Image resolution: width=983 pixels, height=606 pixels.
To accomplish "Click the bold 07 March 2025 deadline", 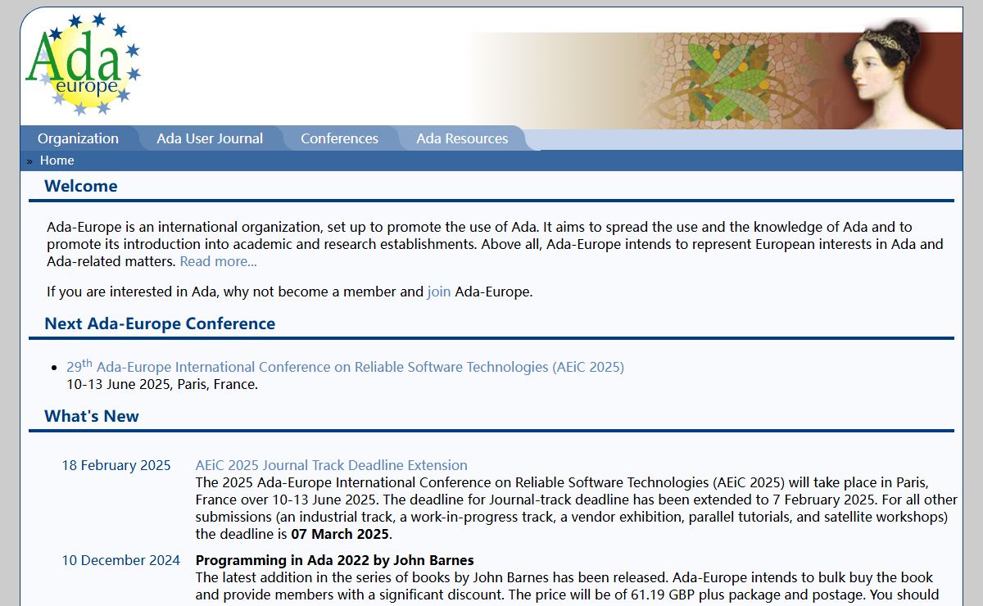I will (340, 534).
